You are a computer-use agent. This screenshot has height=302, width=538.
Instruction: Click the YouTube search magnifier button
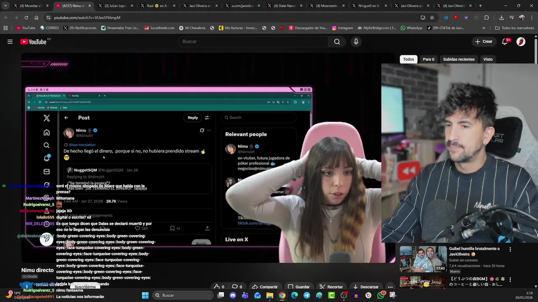coord(337,42)
